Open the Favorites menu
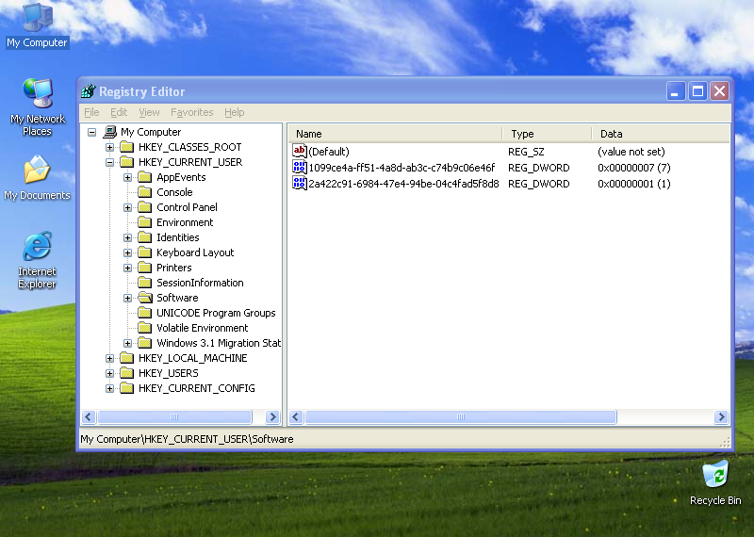754x537 pixels. click(192, 112)
